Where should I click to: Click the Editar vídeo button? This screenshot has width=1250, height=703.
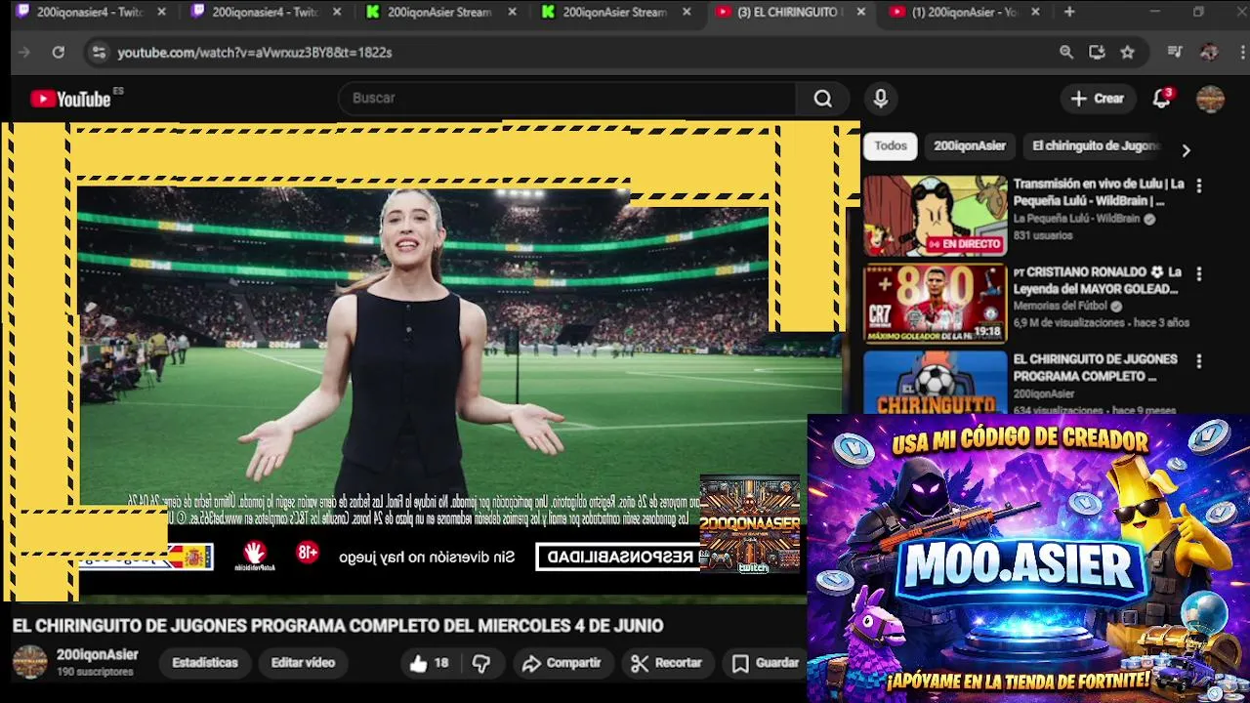pyautogui.click(x=303, y=663)
